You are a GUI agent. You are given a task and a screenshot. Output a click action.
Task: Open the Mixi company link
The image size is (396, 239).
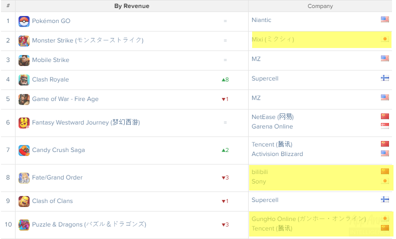[x=273, y=39]
